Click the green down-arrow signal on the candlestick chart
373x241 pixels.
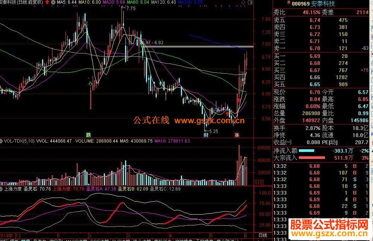point(90,84)
